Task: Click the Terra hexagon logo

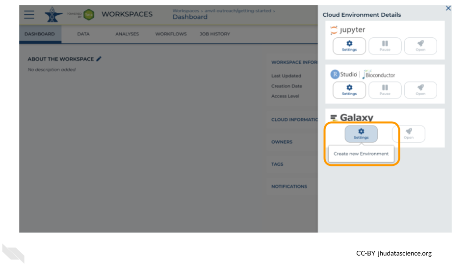Action: [x=89, y=14]
